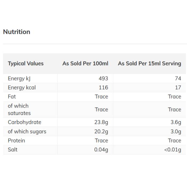Click the Carbohydrate row label
Viewport: 187px width, 187px height.
pyautogui.click(x=25, y=122)
